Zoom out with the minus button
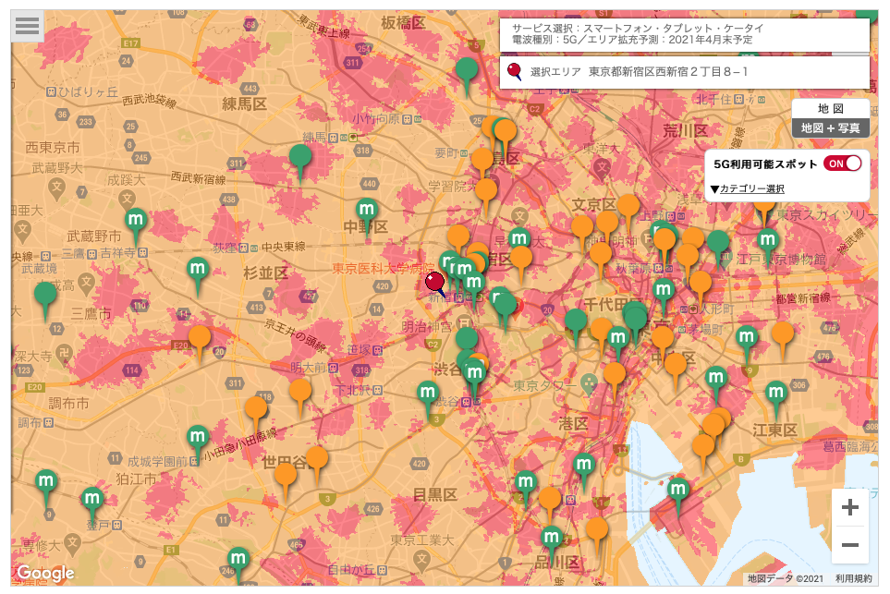The image size is (890, 594). click(x=849, y=545)
